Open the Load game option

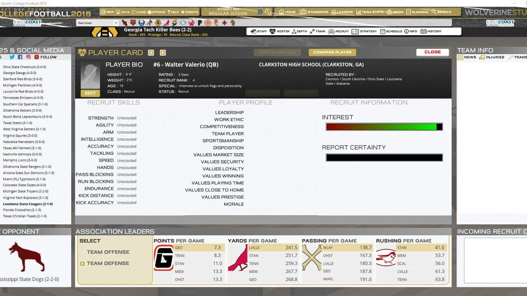139,12
